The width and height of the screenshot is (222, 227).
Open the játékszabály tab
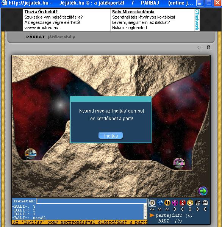point(61,37)
